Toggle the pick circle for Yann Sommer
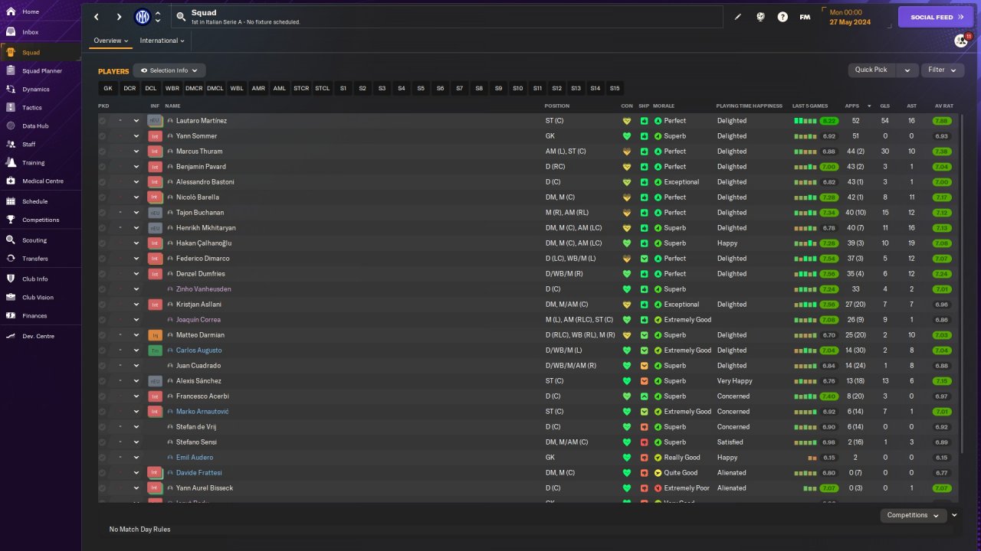Image resolution: width=981 pixels, height=551 pixels. (x=103, y=136)
